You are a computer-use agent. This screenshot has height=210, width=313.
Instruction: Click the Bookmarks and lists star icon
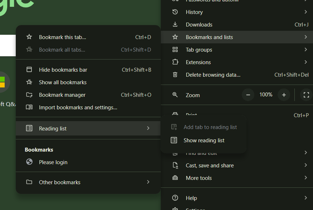(175, 37)
